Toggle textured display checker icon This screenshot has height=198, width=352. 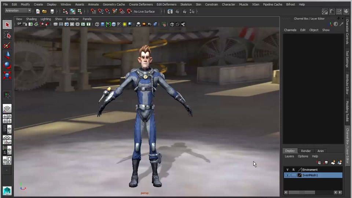click(119, 24)
